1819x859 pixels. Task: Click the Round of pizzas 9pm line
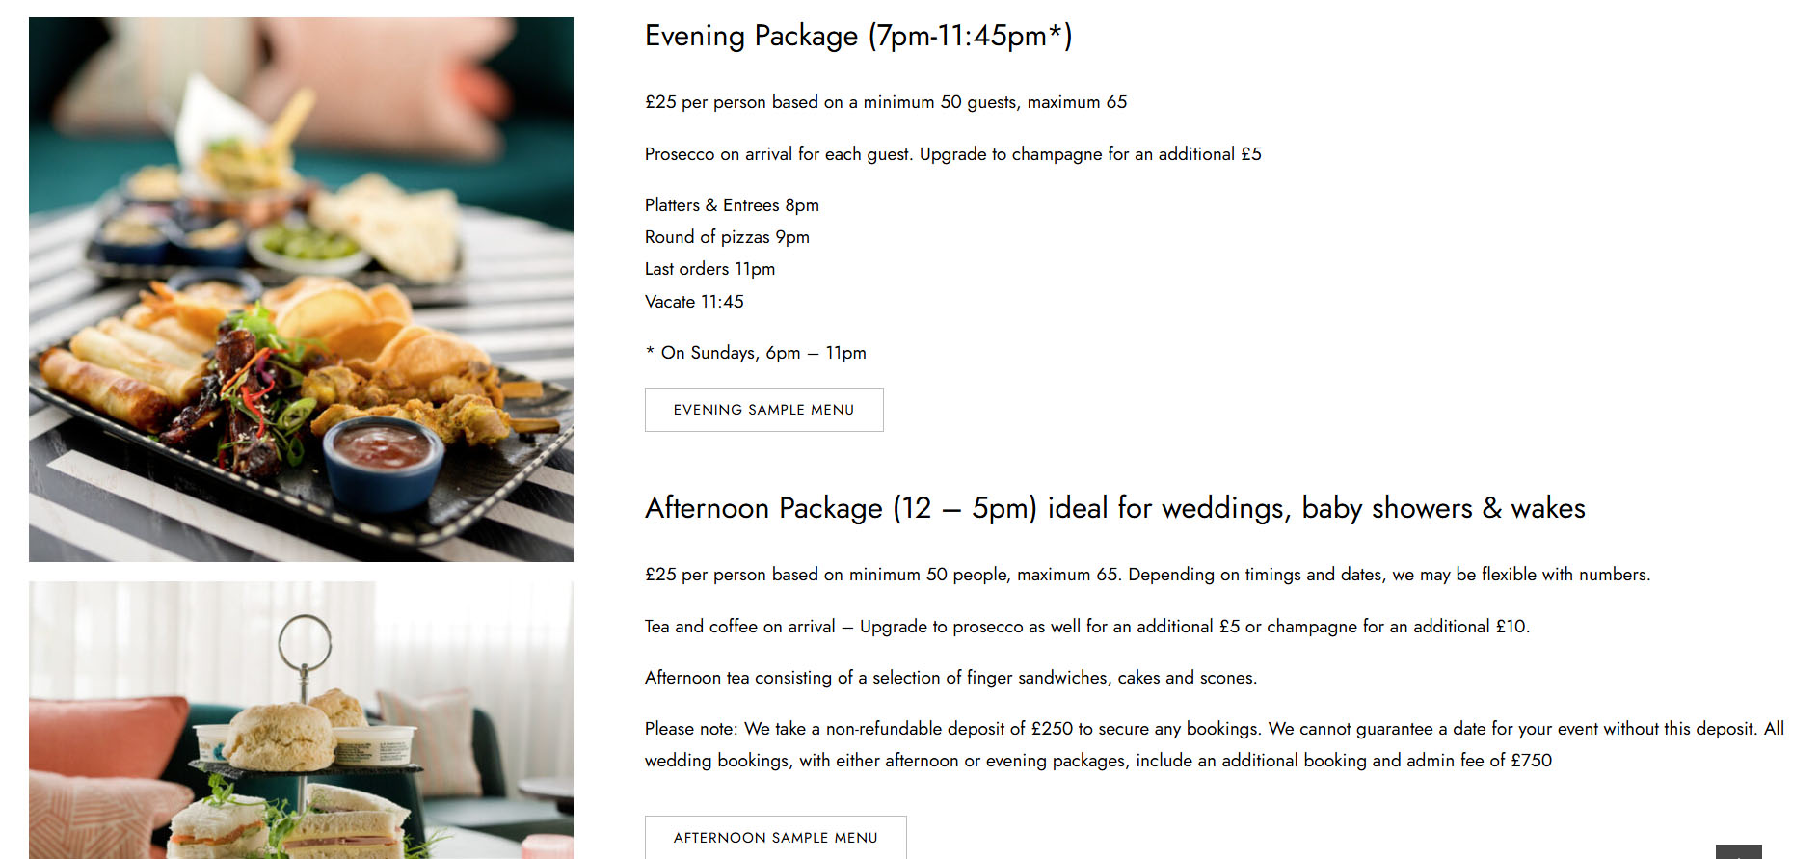727,237
